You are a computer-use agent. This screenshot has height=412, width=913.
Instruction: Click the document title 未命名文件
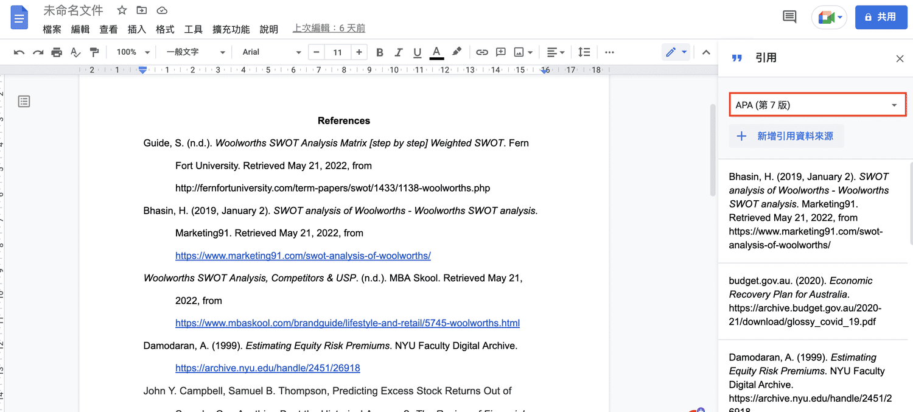tap(73, 10)
